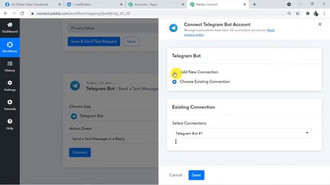Close the Accounts - Apps tab
Viewport: 330px width, 185px height.
[183, 4]
